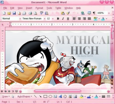Screen dimensions: 115x104
Task: Open the AutoShapes dropdown
Action: point(25,97)
